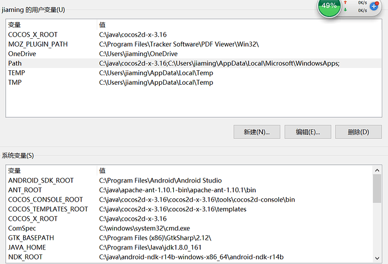Image resolution: width=388 pixels, height=264 pixels.
Task: Select ANT_ROOT system variable
Action: click(190, 190)
